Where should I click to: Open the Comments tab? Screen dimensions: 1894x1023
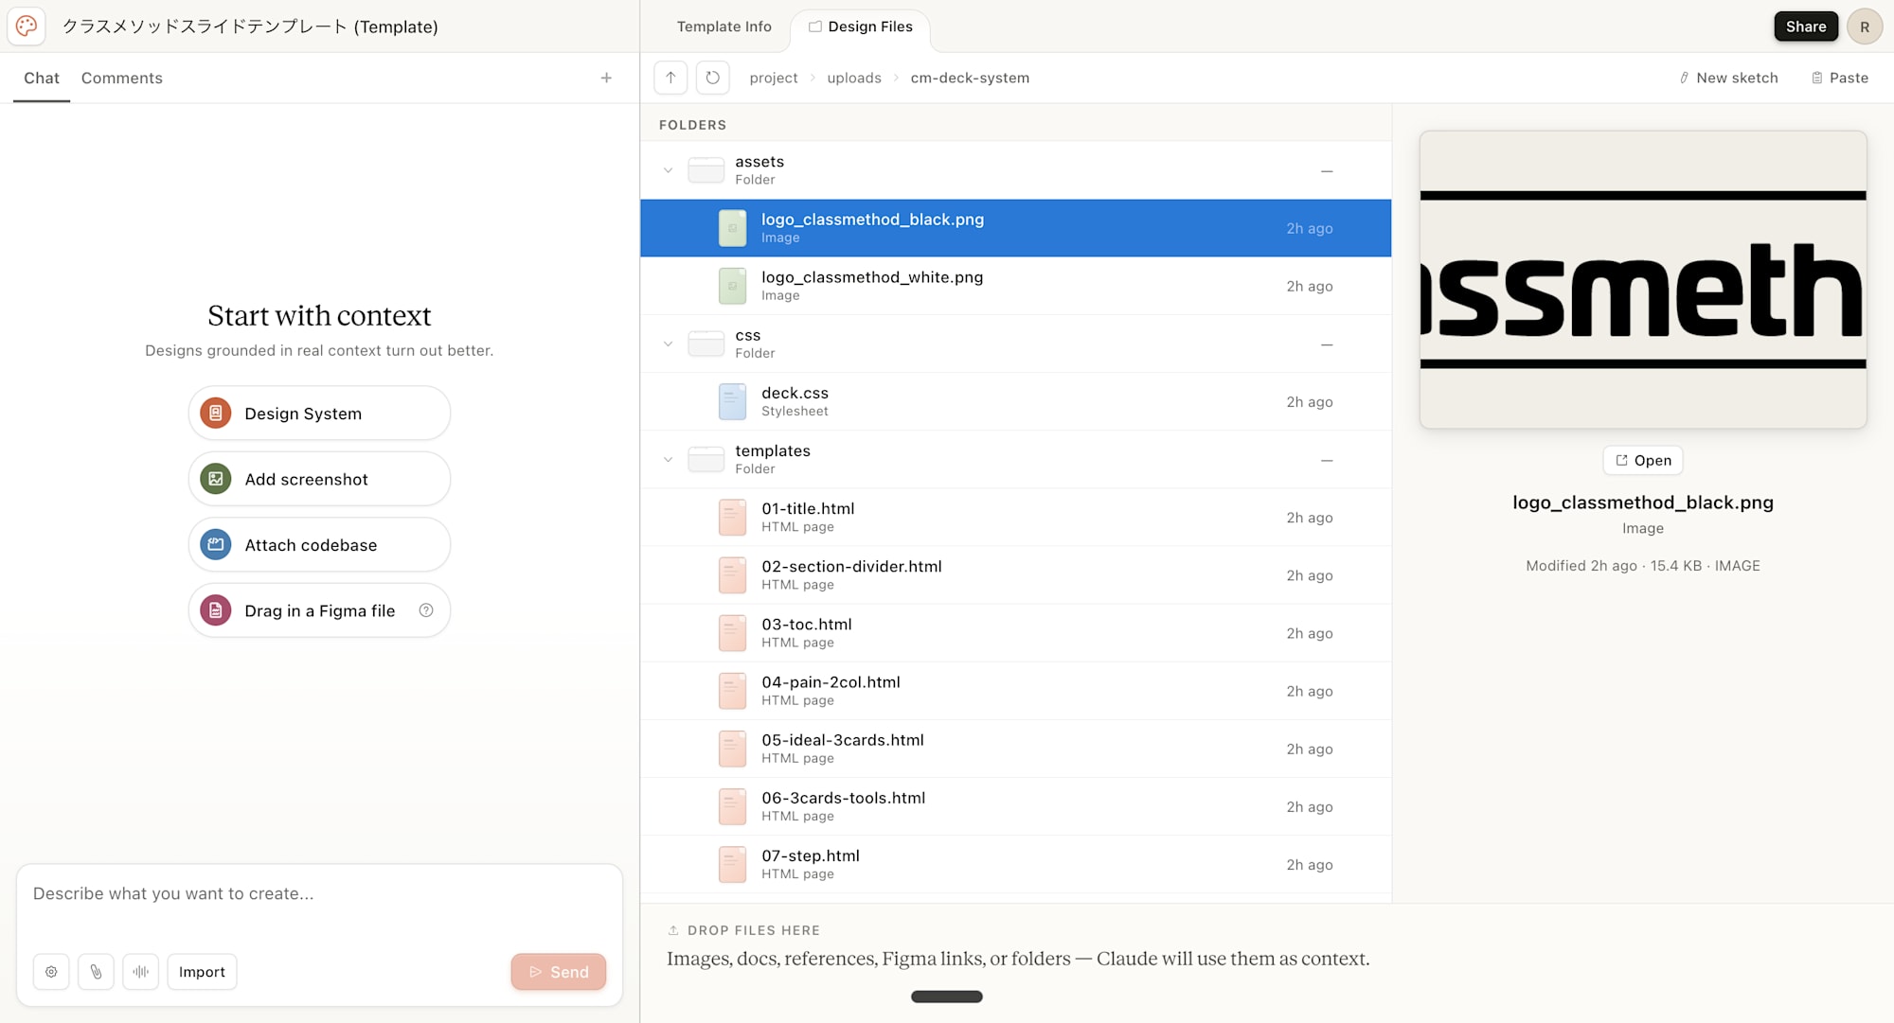point(121,78)
